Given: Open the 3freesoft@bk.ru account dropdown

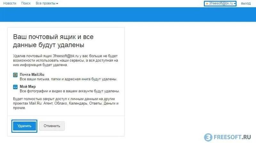Looking at the screenshot, I should point(220,4).
